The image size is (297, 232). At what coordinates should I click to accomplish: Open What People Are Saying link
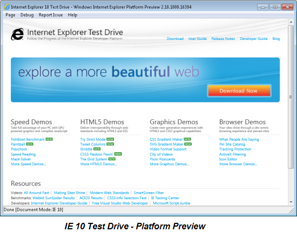[239, 139]
